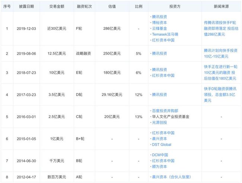
Task: Click the valuation 286亿美元 cell
Action: click(x=112, y=29)
